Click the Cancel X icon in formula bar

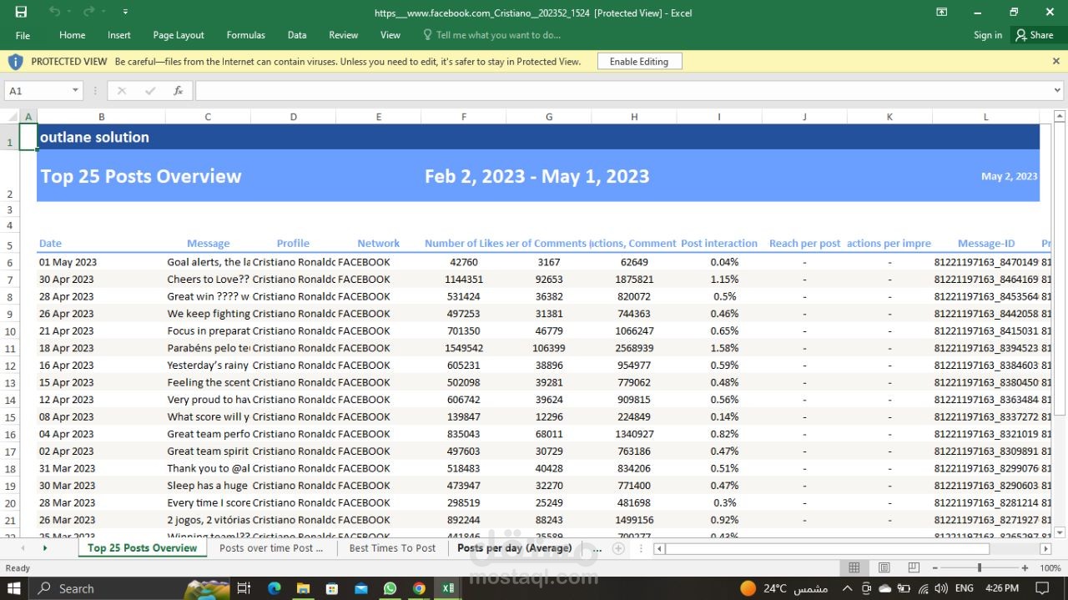click(x=122, y=90)
